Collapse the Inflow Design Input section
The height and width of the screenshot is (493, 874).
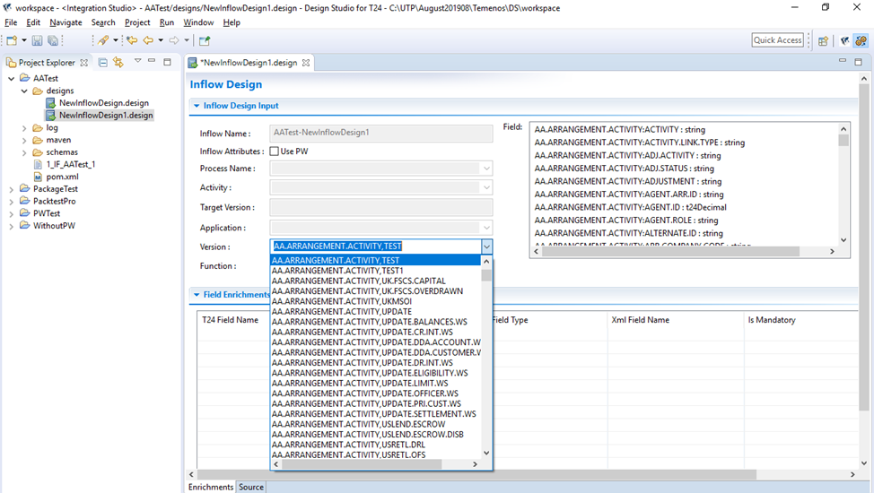tap(197, 106)
